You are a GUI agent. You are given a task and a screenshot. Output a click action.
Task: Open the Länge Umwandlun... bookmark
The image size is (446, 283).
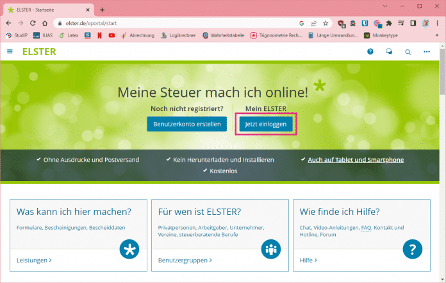(x=333, y=35)
